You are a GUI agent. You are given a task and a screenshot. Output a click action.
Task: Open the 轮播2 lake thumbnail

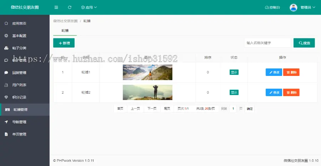point(147,93)
